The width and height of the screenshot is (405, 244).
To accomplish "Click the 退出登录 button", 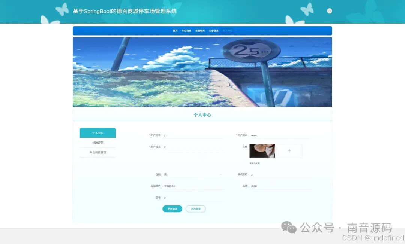I will pyautogui.click(x=195, y=209).
